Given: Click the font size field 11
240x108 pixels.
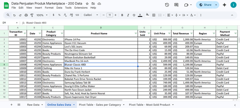Looking at the screenshot, I should tap(109, 15).
